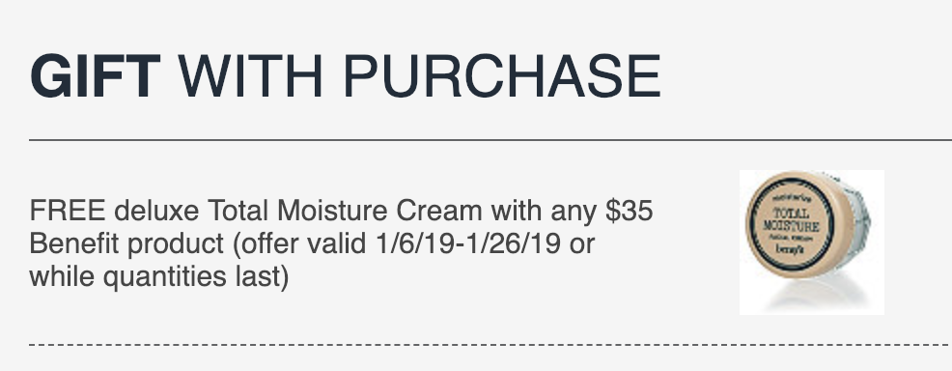Click the solid divider under the heading
The width and height of the screenshot is (952, 371).
click(490, 140)
